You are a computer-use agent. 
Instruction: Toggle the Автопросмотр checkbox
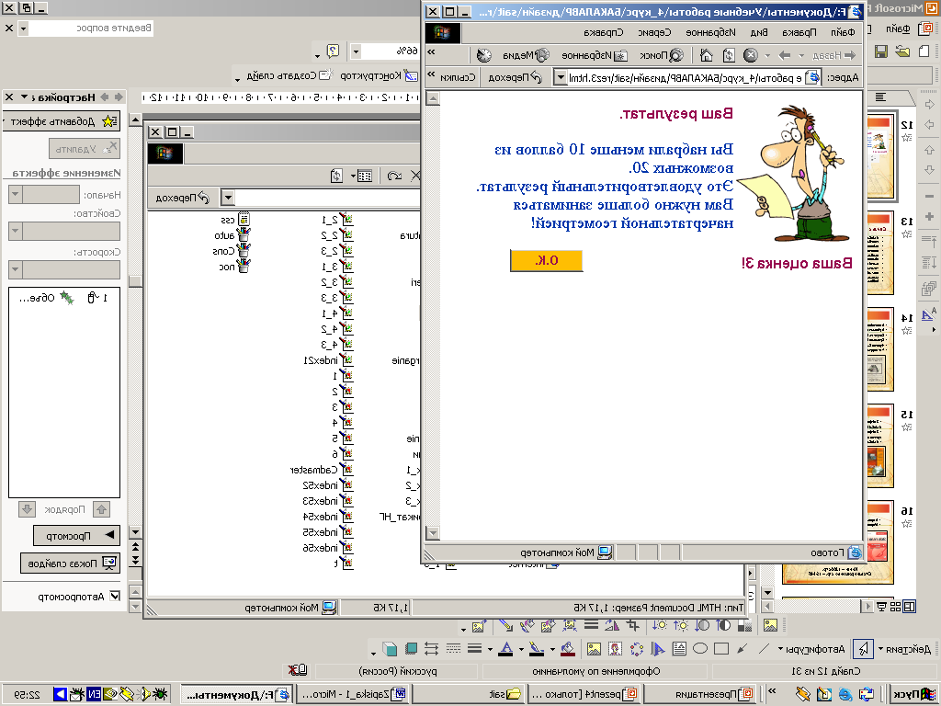115,596
